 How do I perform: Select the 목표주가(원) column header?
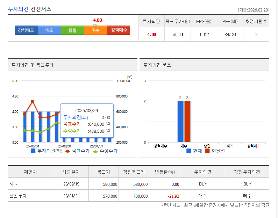point(178,21)
